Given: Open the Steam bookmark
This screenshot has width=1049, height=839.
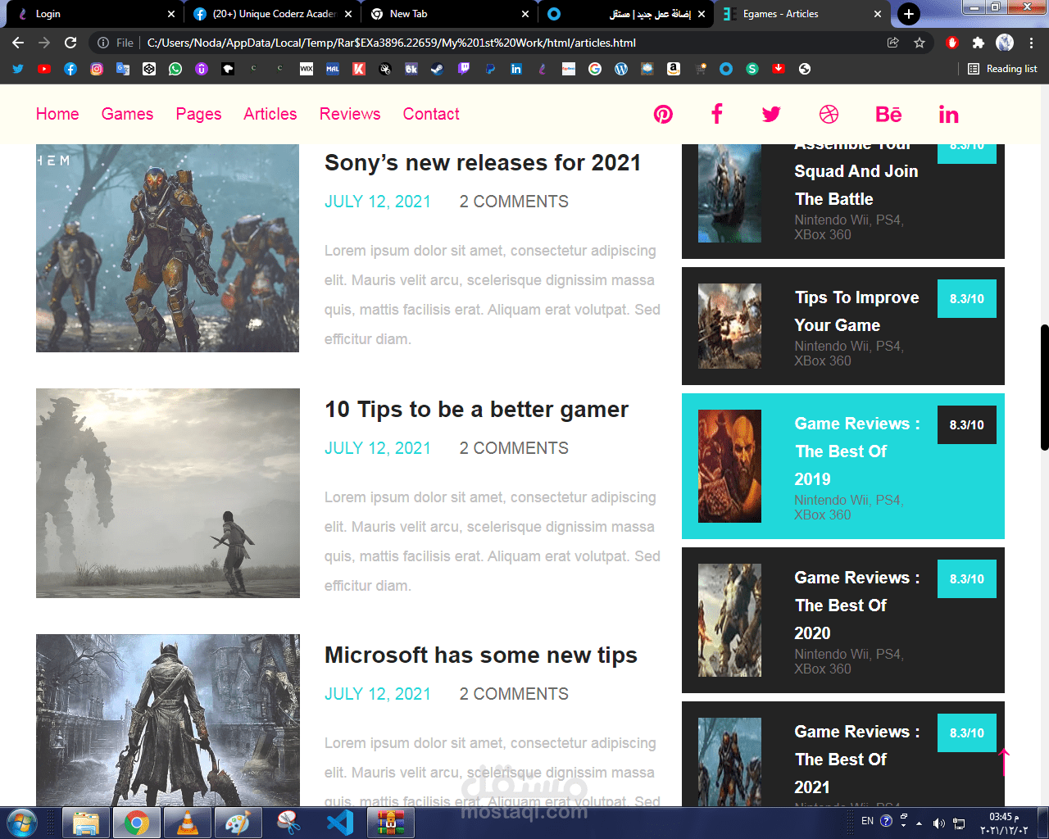Looking at the screenshot, I should pos(438,69).
